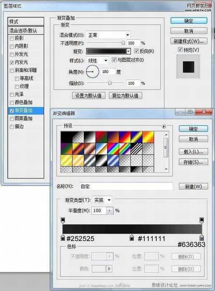Click the right top opacity stop
The width and height of the screenshot is (215, 291).
(x=202, y=220)
